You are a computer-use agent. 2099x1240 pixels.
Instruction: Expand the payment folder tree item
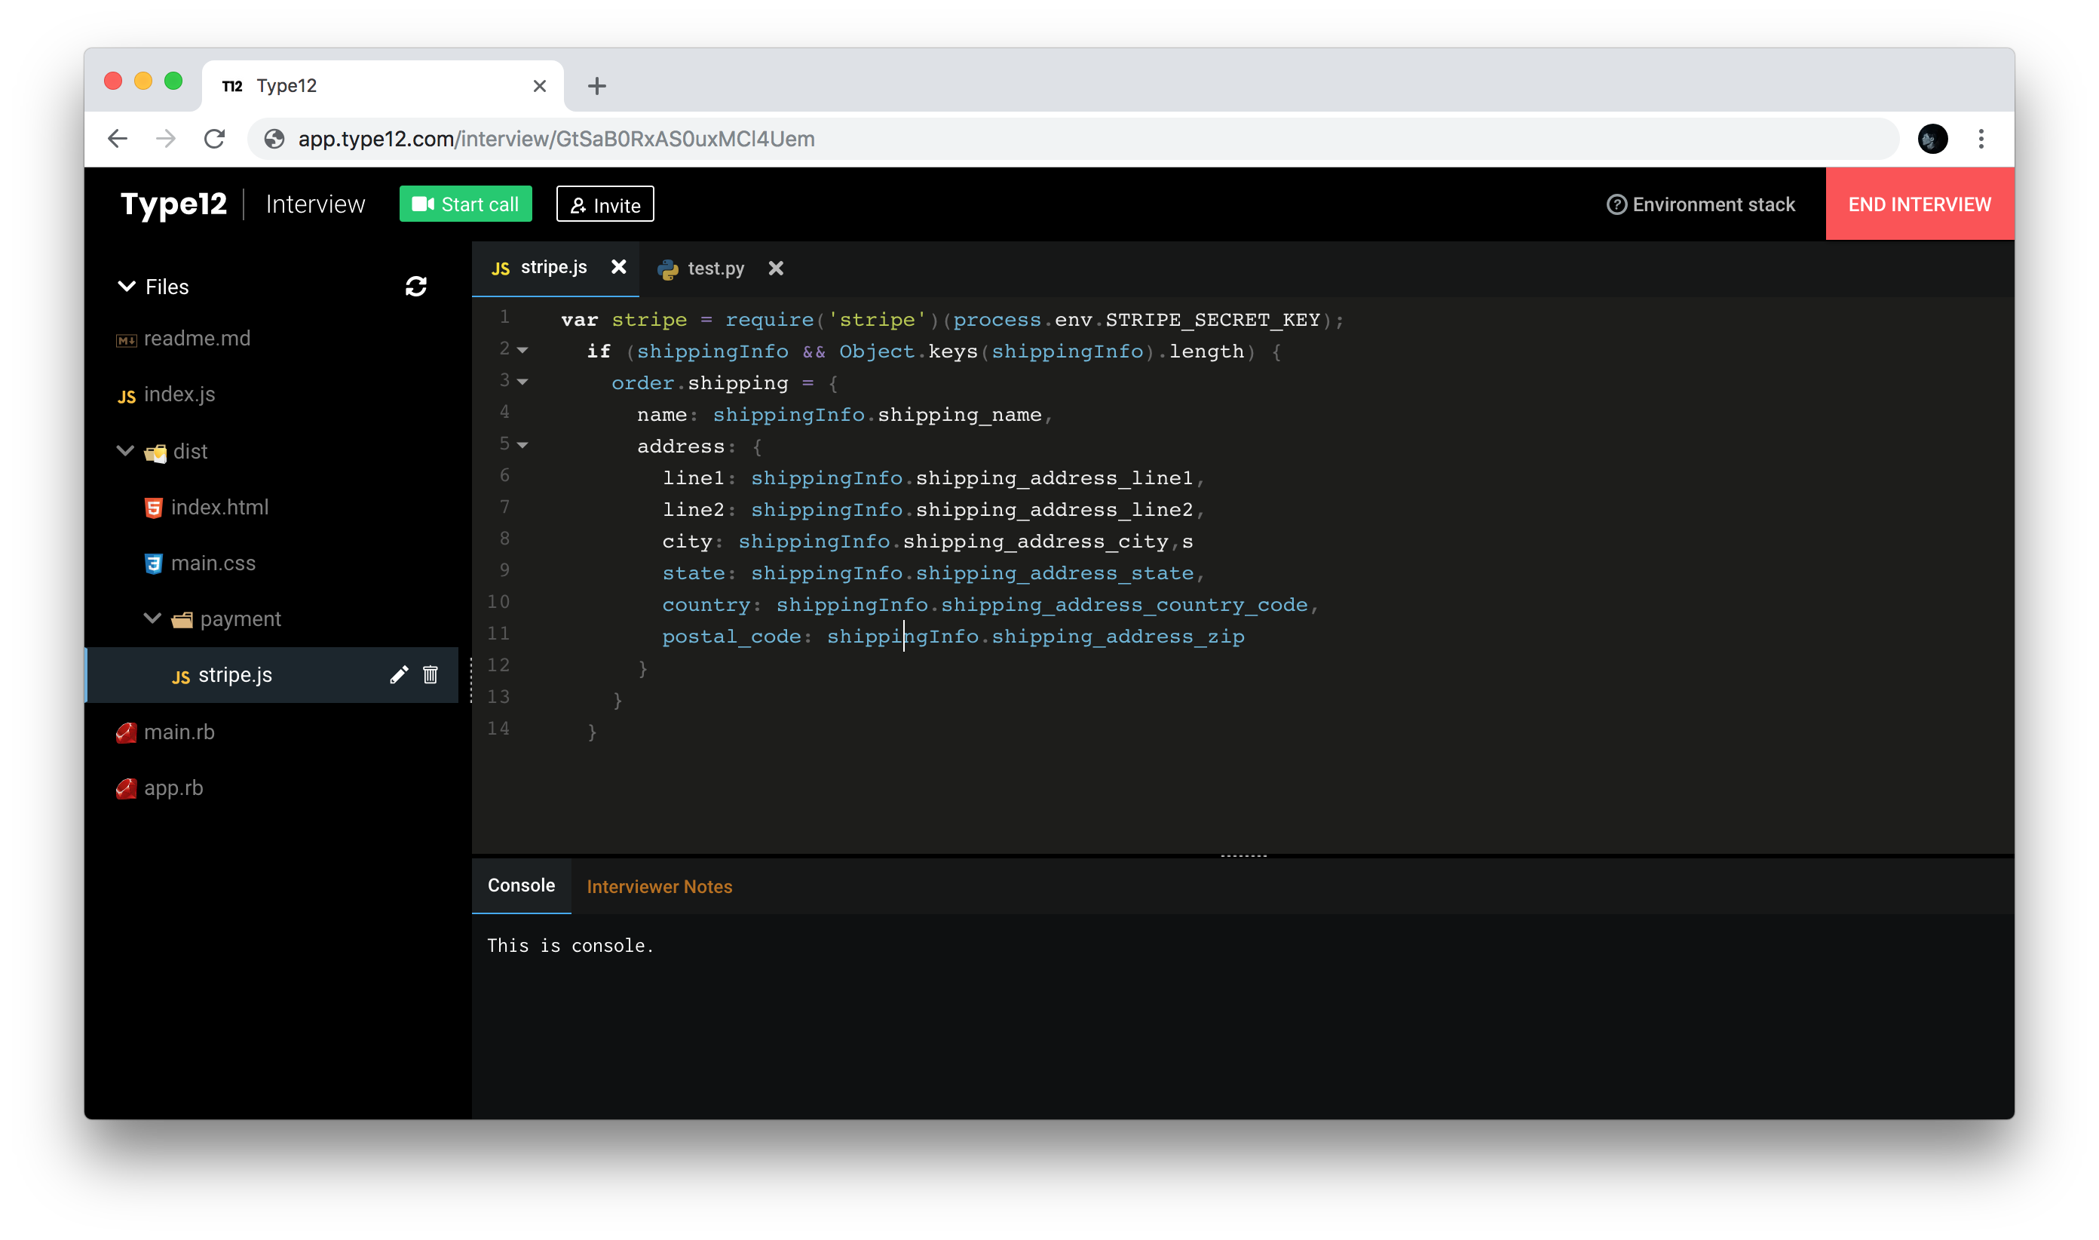[152, 618]
